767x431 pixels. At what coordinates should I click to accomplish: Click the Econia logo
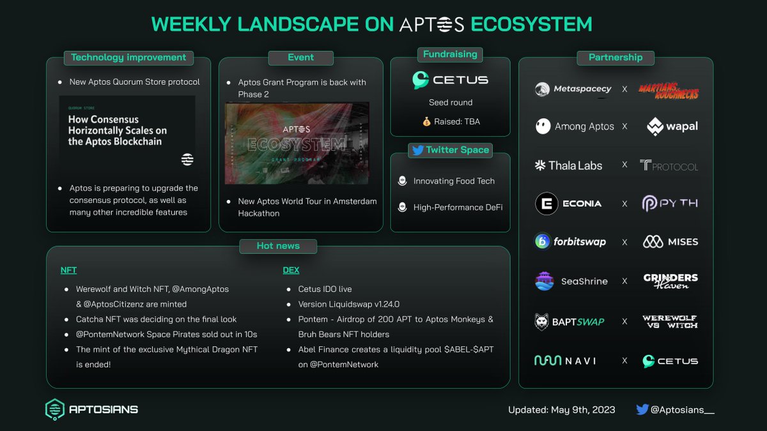click(x=569, y=204)
